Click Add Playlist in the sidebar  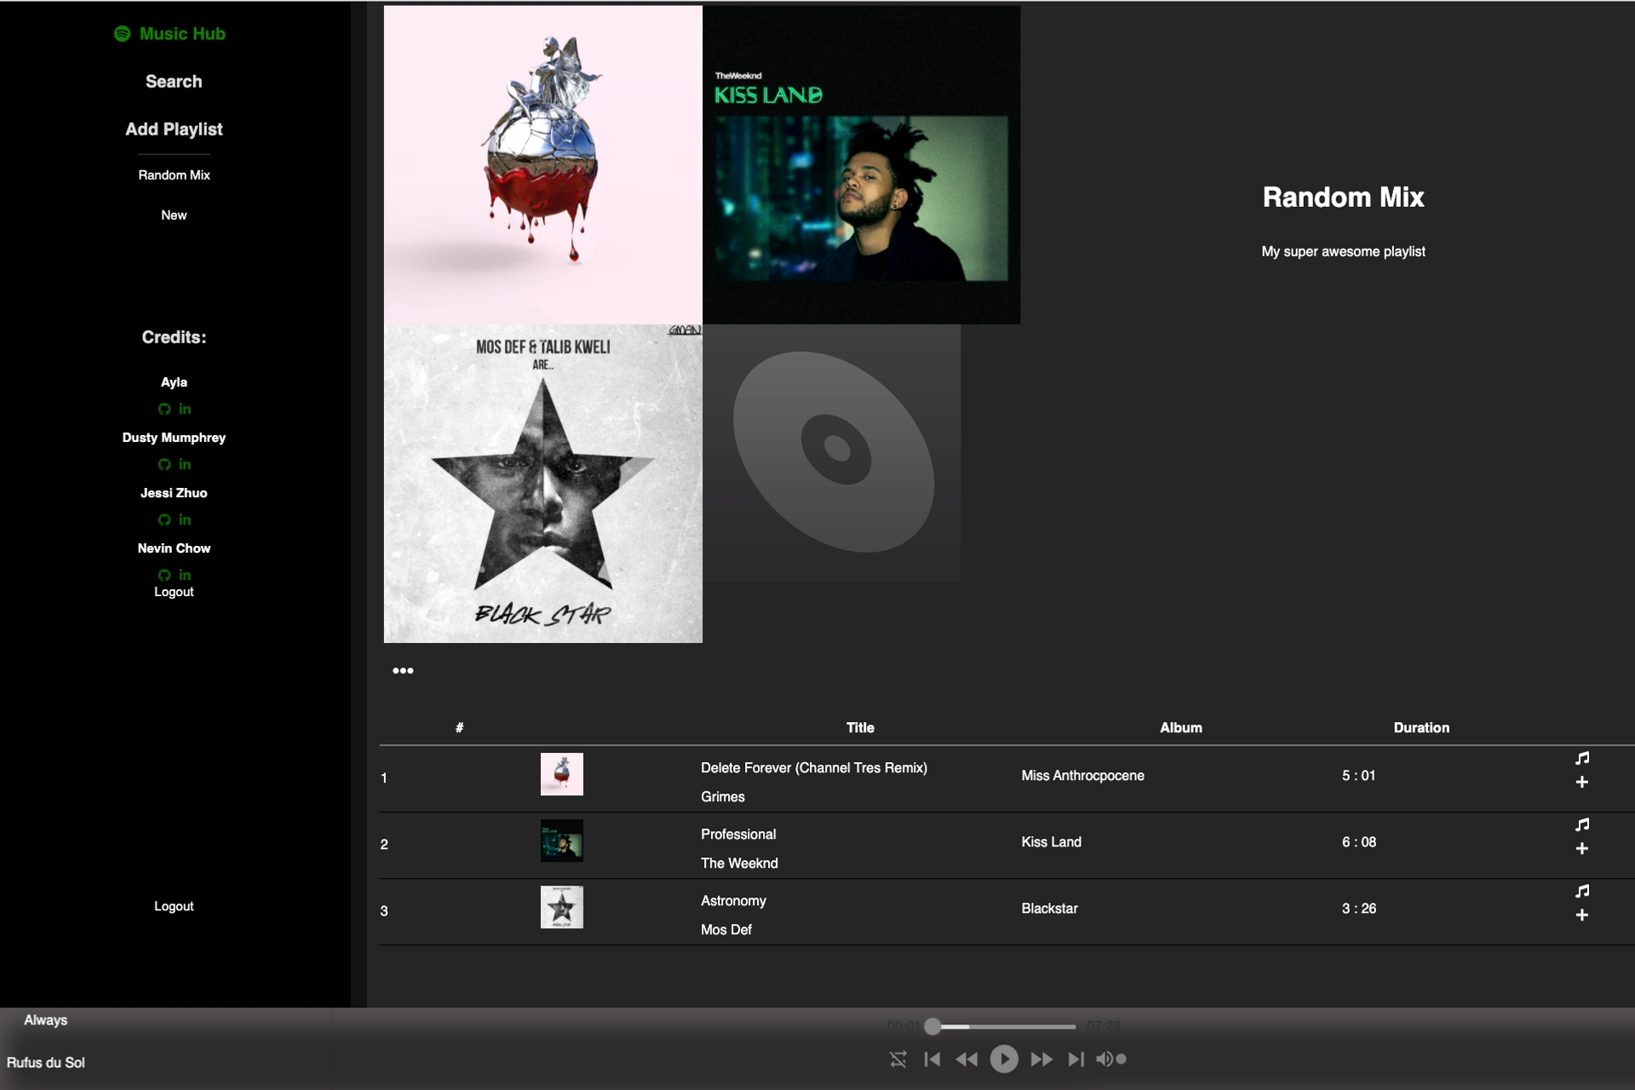click(x=174, y=129)
